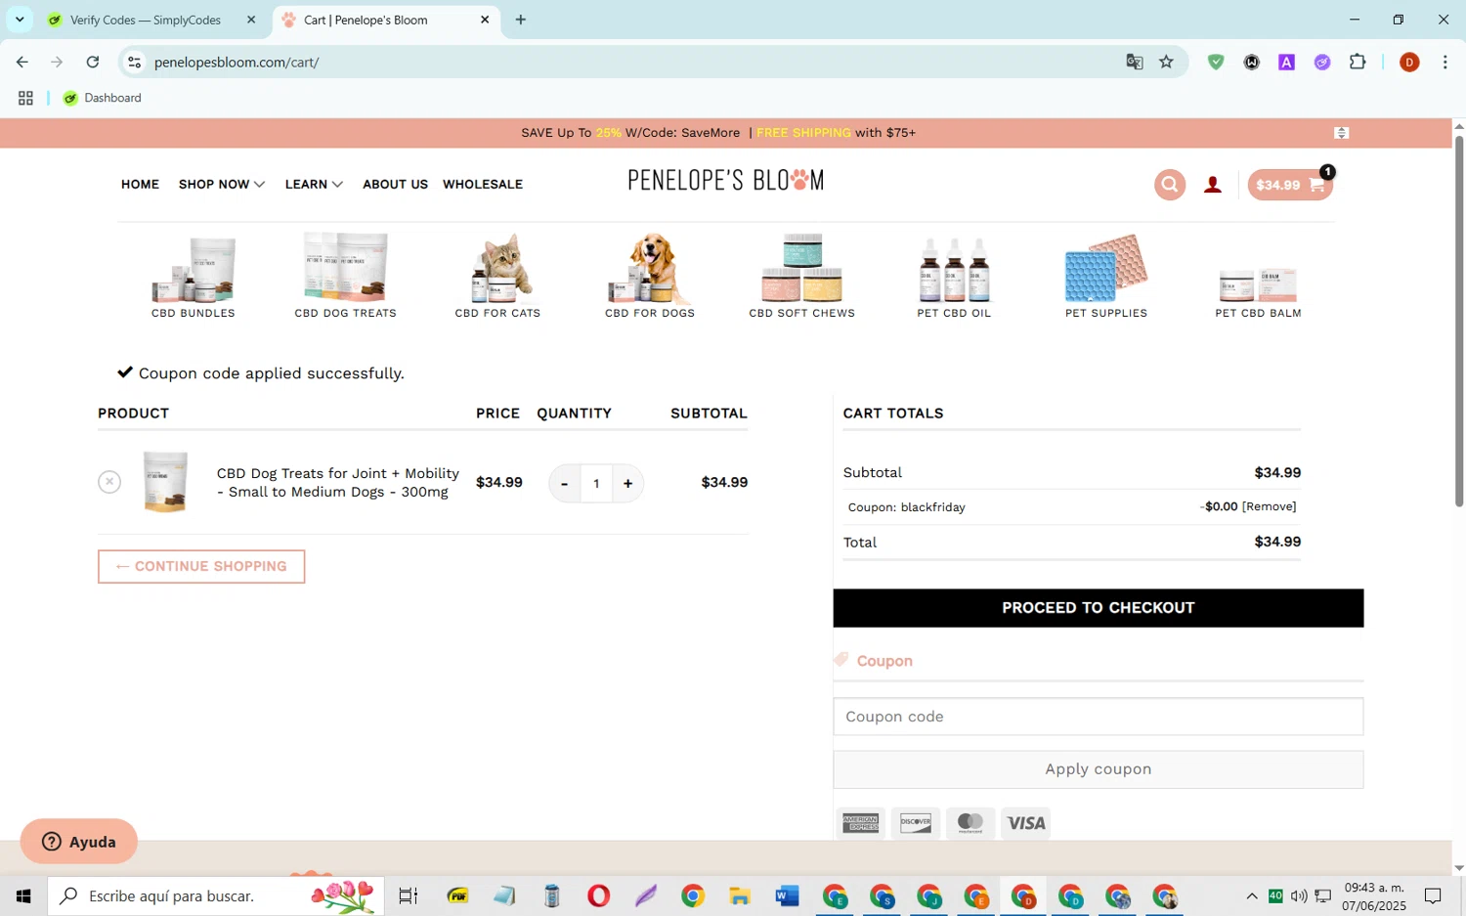This screenshot has width=1466, height=916.
Task: Open the About Us menu item
Action: click(x=395, y=184)
